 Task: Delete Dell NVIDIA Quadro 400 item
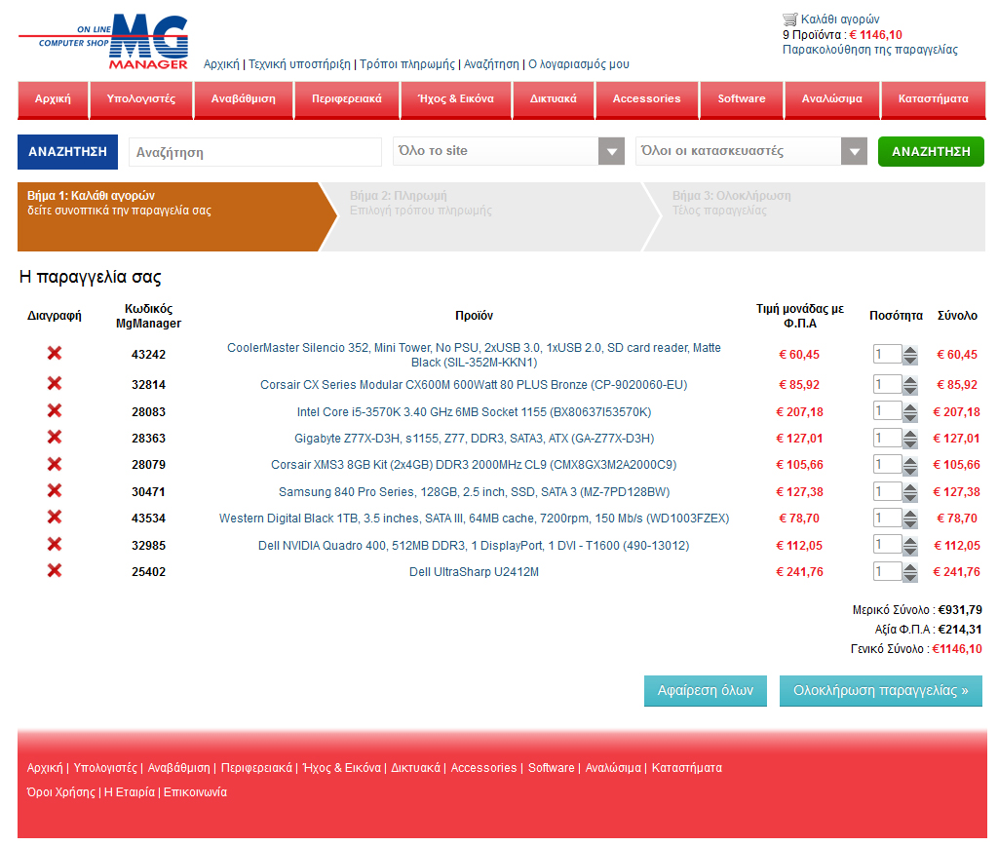55,544
